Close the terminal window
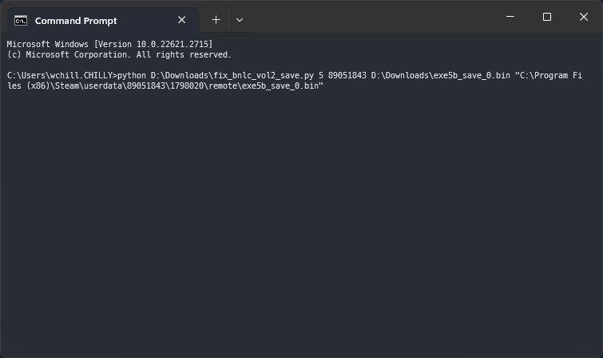 click(583, 17)
